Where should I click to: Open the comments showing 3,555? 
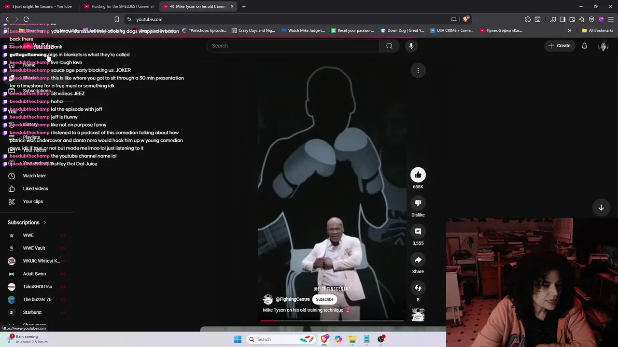(x=418, y=231)
